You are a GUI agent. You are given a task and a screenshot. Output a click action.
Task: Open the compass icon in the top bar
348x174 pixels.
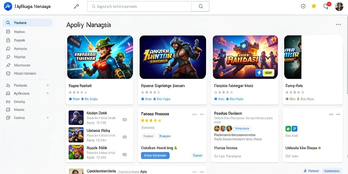303,6
